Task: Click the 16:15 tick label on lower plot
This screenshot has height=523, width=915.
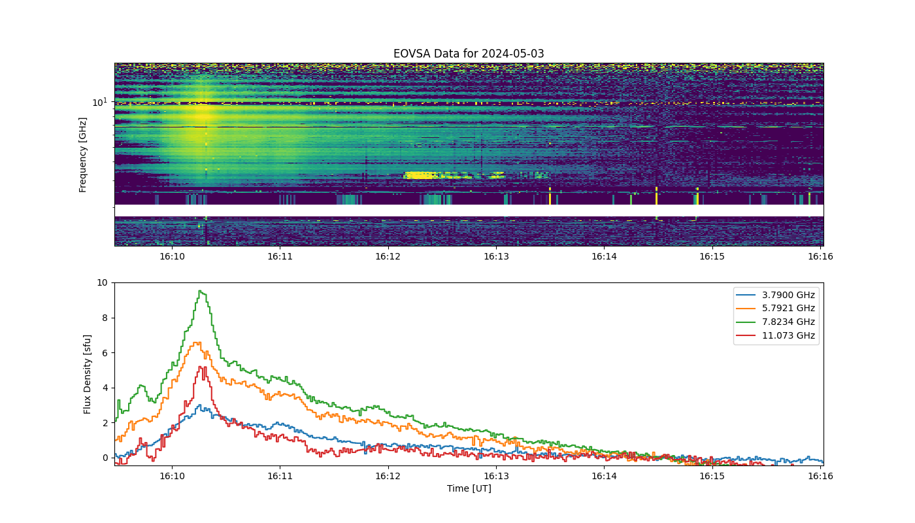Action: (712, 477)
